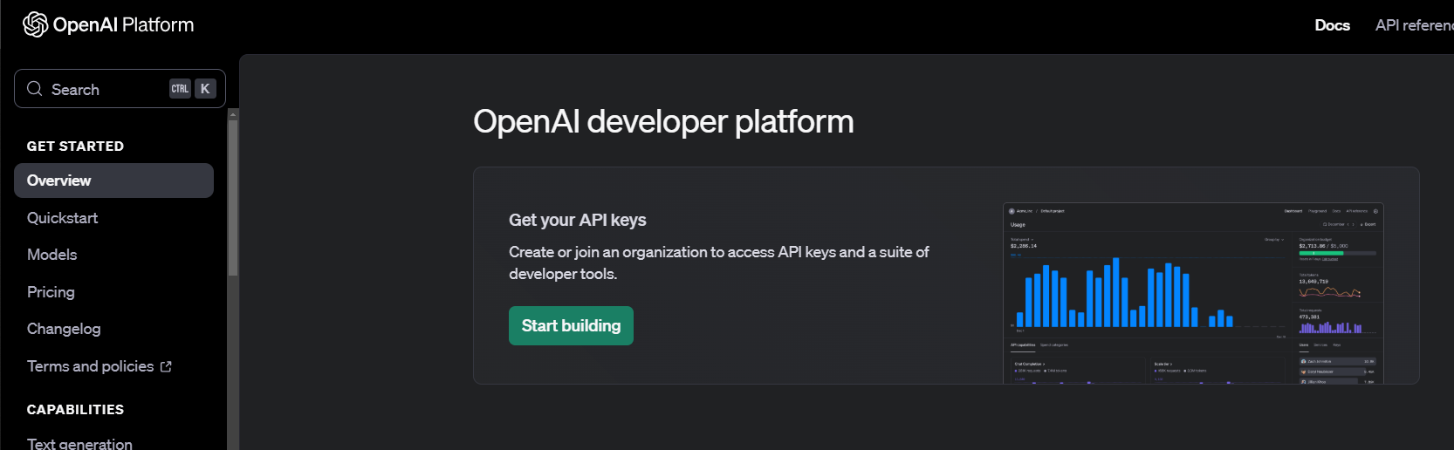Open the OpenAI Platform home title
Image resolution: width=1454 pixels, height=450 pixels.
(x=123, y=24)
